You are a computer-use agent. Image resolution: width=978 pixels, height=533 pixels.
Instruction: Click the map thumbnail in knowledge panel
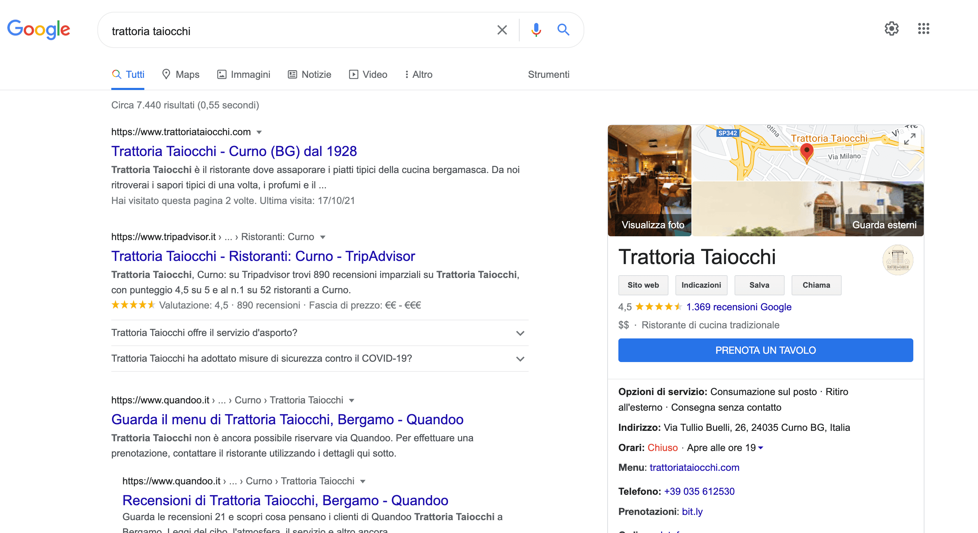[808, 153]
